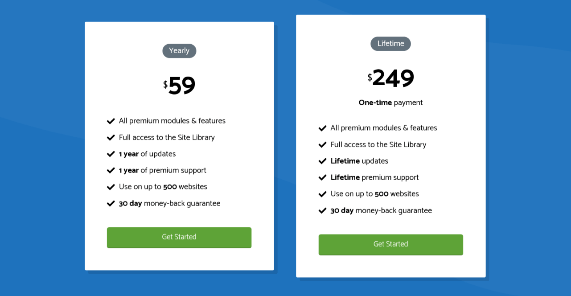Viewport: 571px width, 296px height.
Task: Click checkmark next to 1 year of updates
Action: [x=111, y=154]
